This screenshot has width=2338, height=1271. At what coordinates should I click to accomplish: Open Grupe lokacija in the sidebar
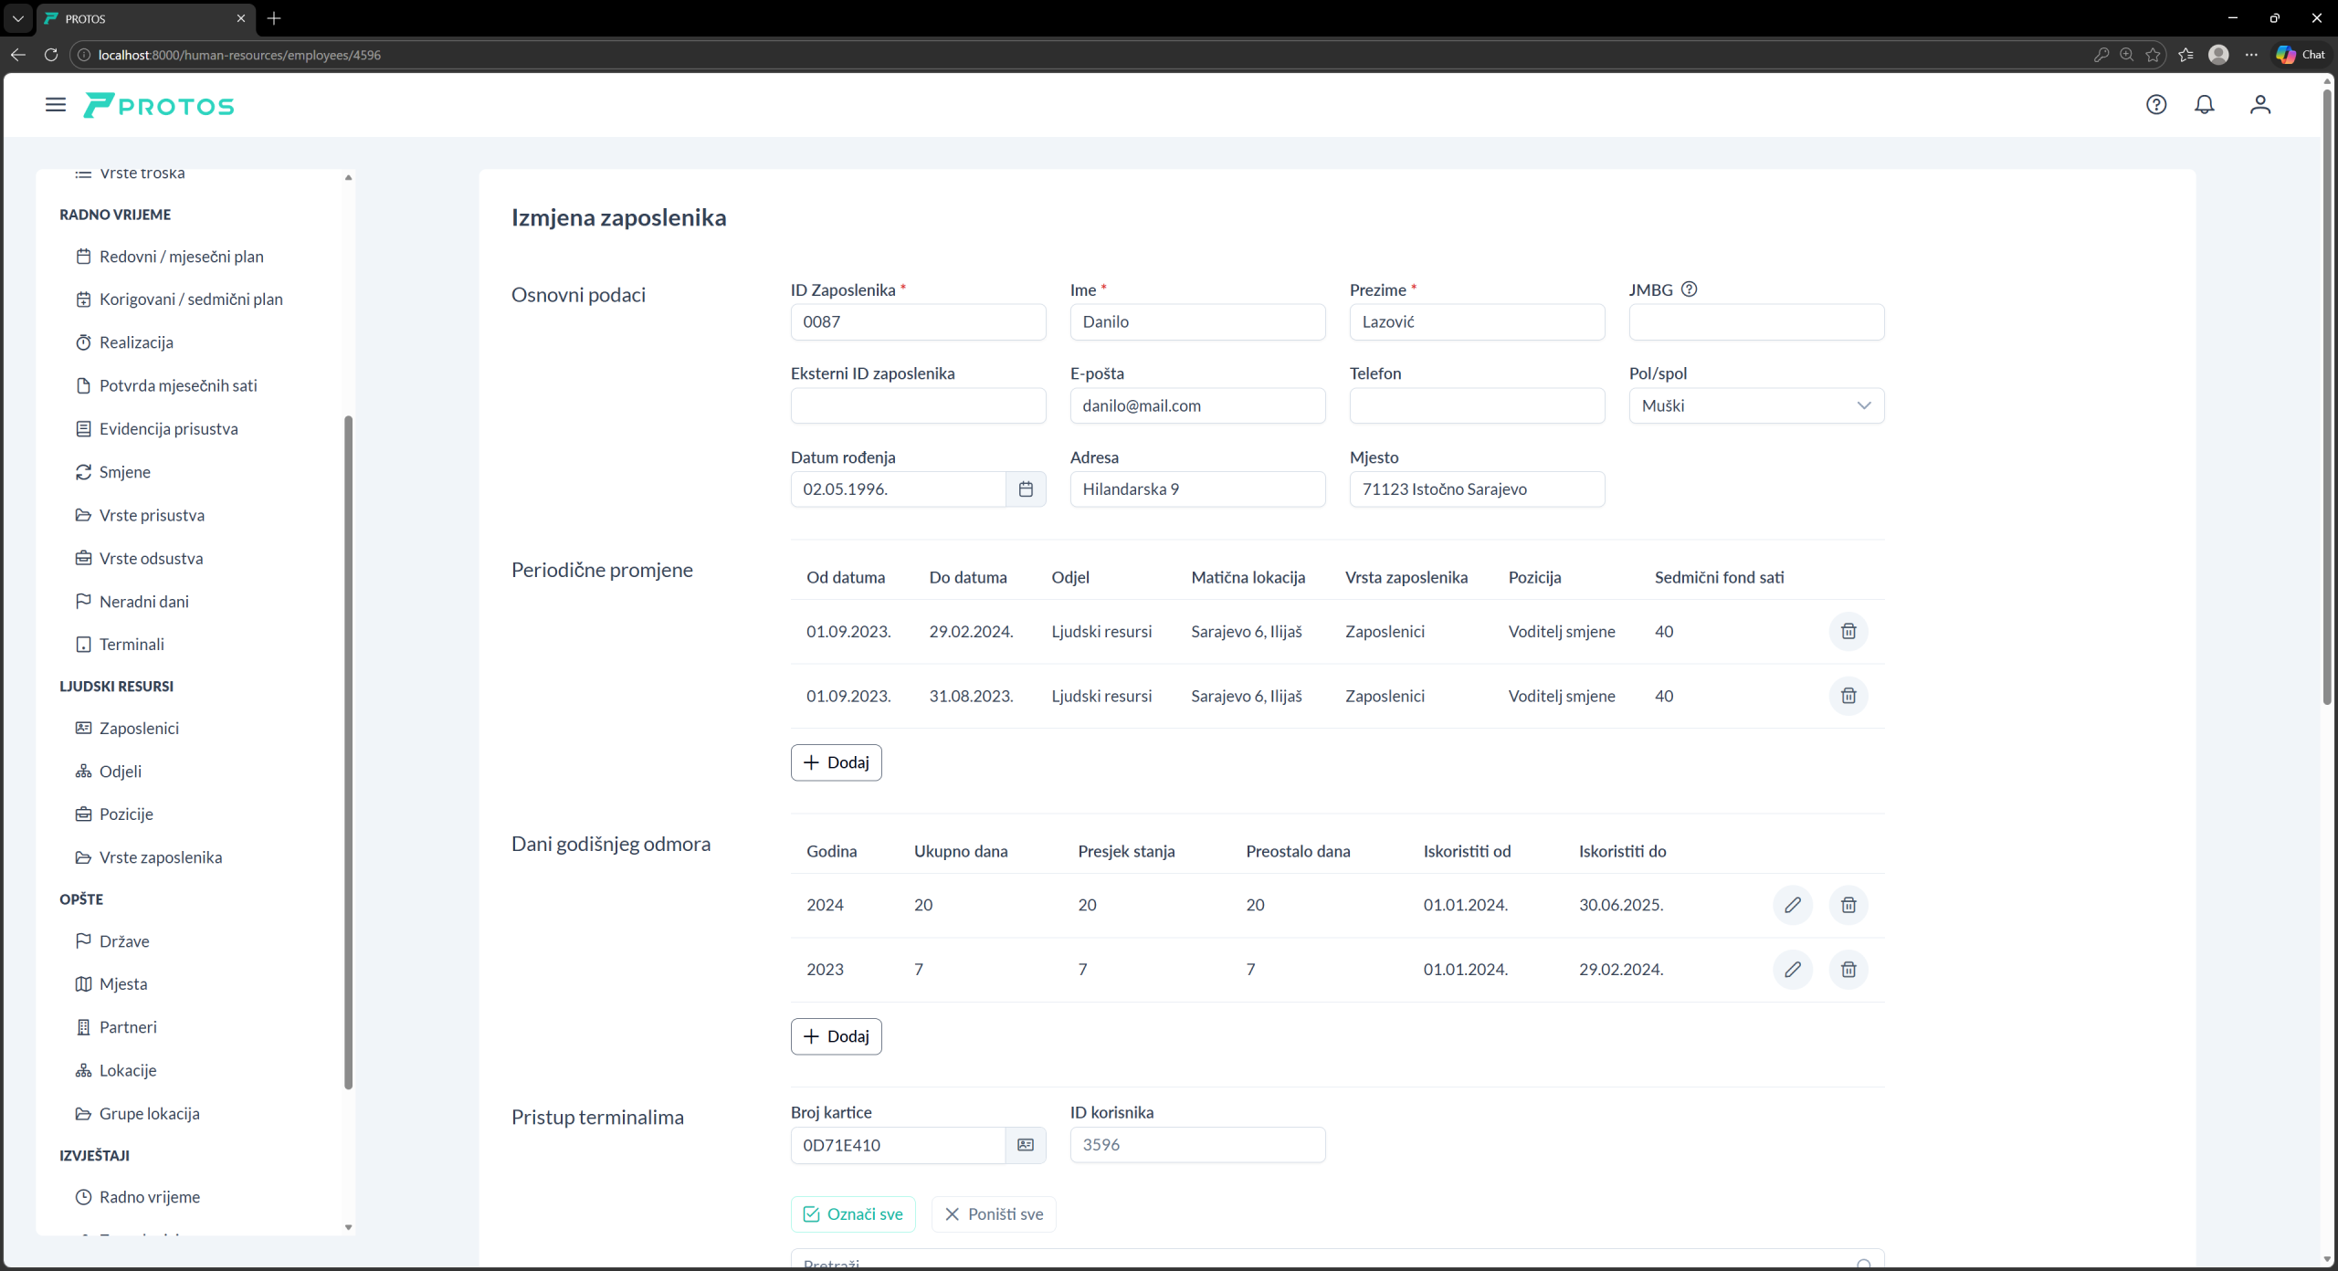pos(149,1113)
